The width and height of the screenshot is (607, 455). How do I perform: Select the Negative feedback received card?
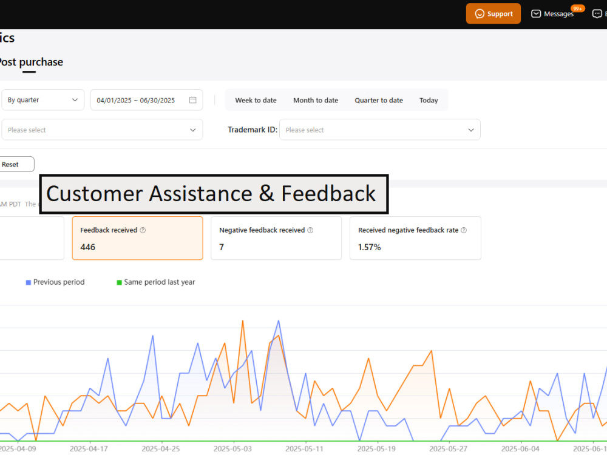click(276, 238)
